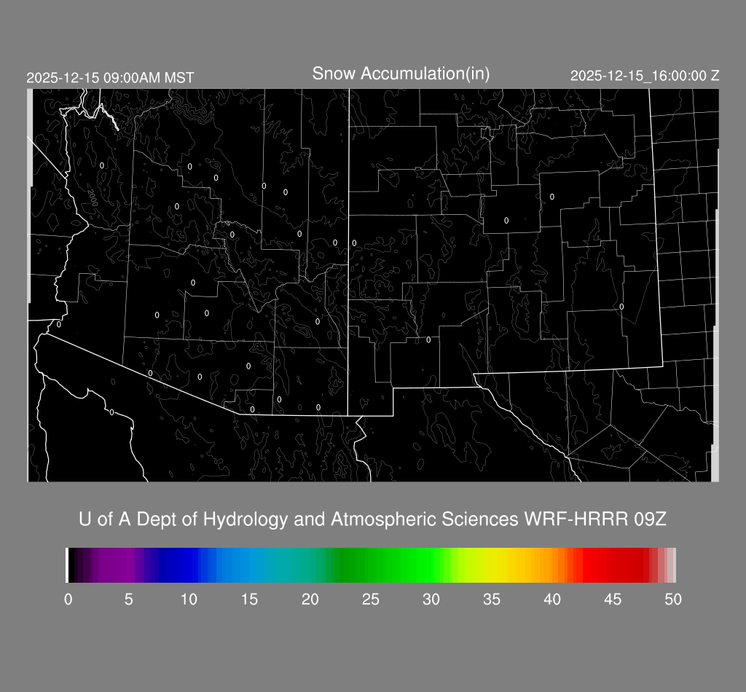The image size is (746, 692).
Task: Click the 40 tick label on the color scale
Action: [552, 599]
